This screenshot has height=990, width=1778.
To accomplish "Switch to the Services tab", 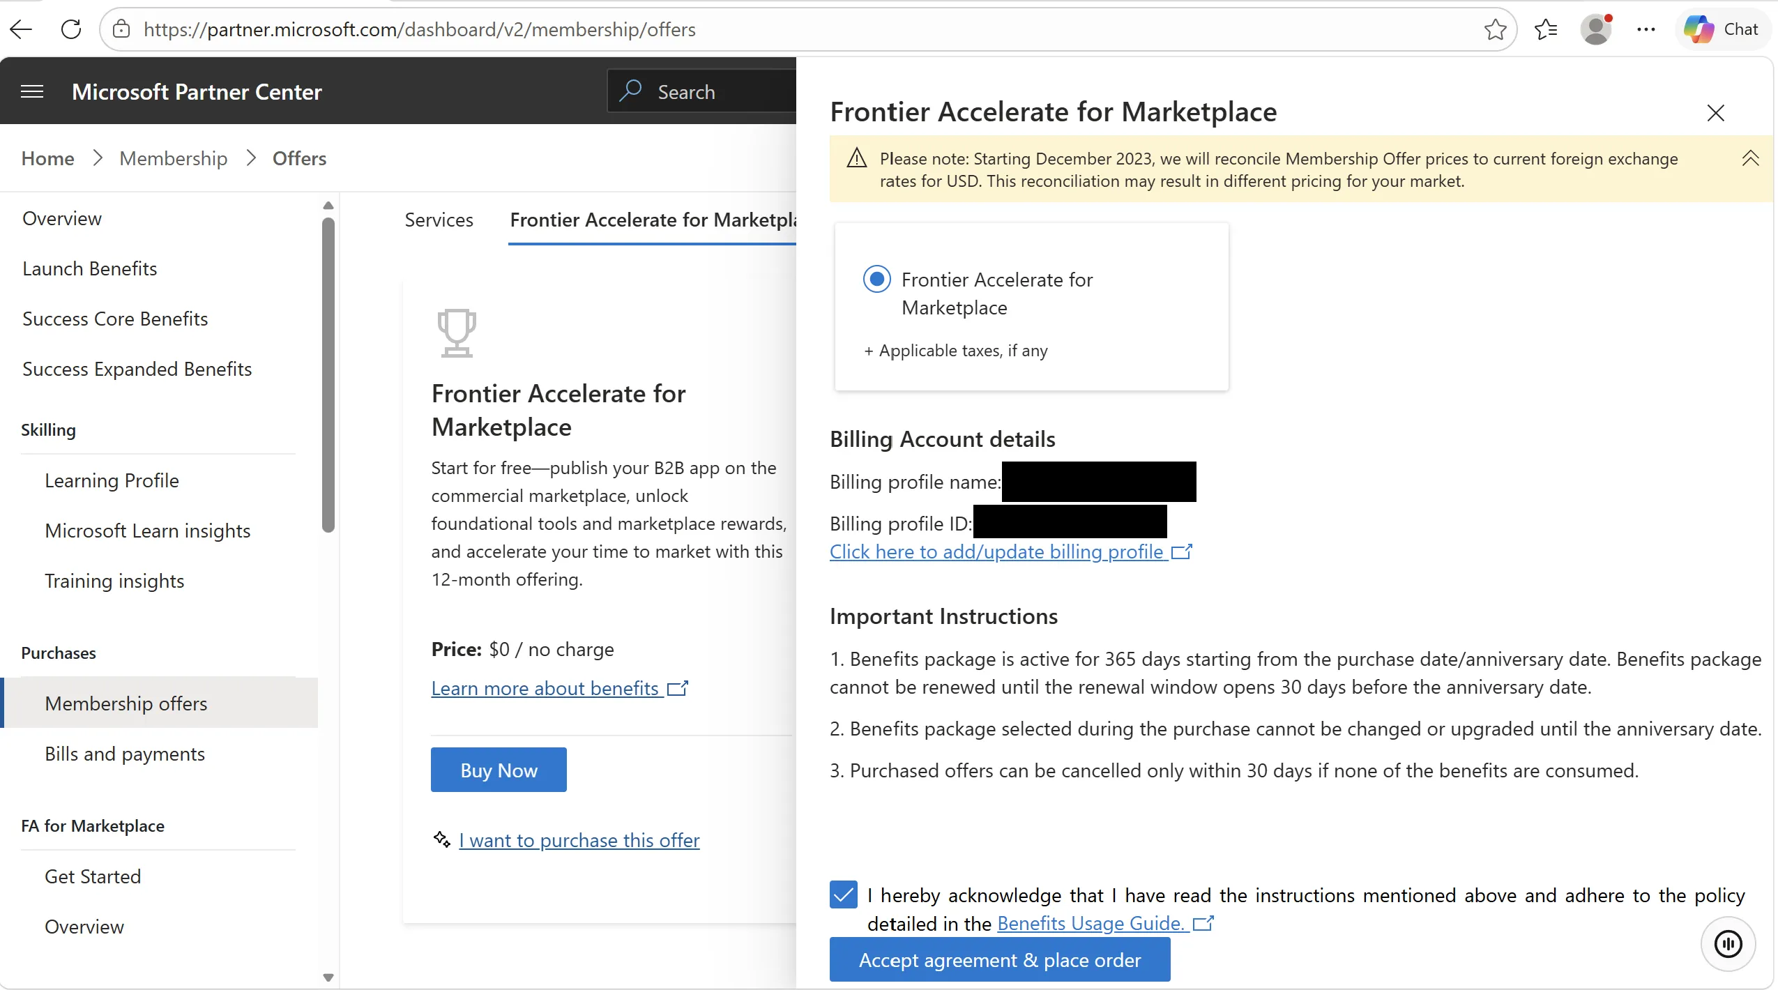I will (x=439, y=220).
